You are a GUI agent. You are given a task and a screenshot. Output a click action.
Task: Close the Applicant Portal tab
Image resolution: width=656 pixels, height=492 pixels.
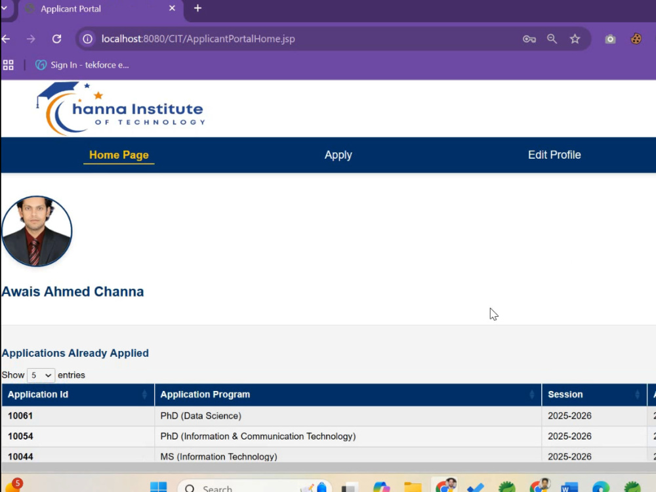[x=172, y=9]
